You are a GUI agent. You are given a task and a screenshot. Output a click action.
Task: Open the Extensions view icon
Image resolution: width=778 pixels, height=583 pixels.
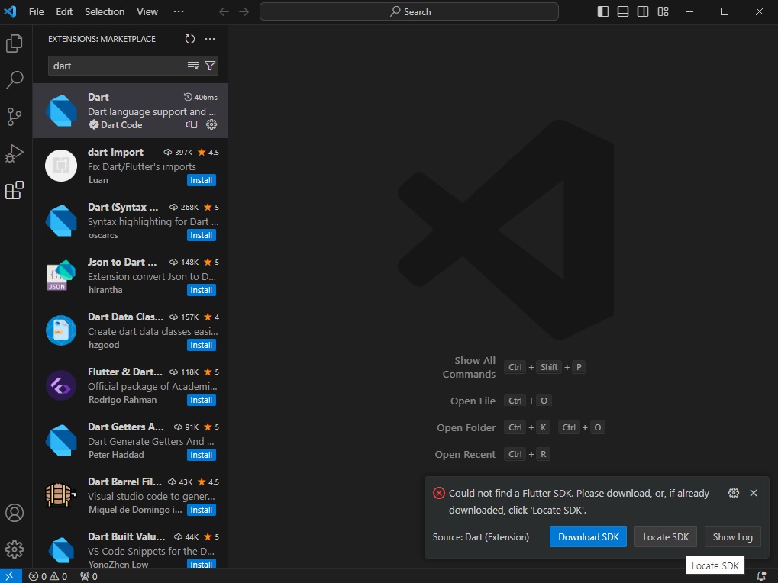(15, 190)
